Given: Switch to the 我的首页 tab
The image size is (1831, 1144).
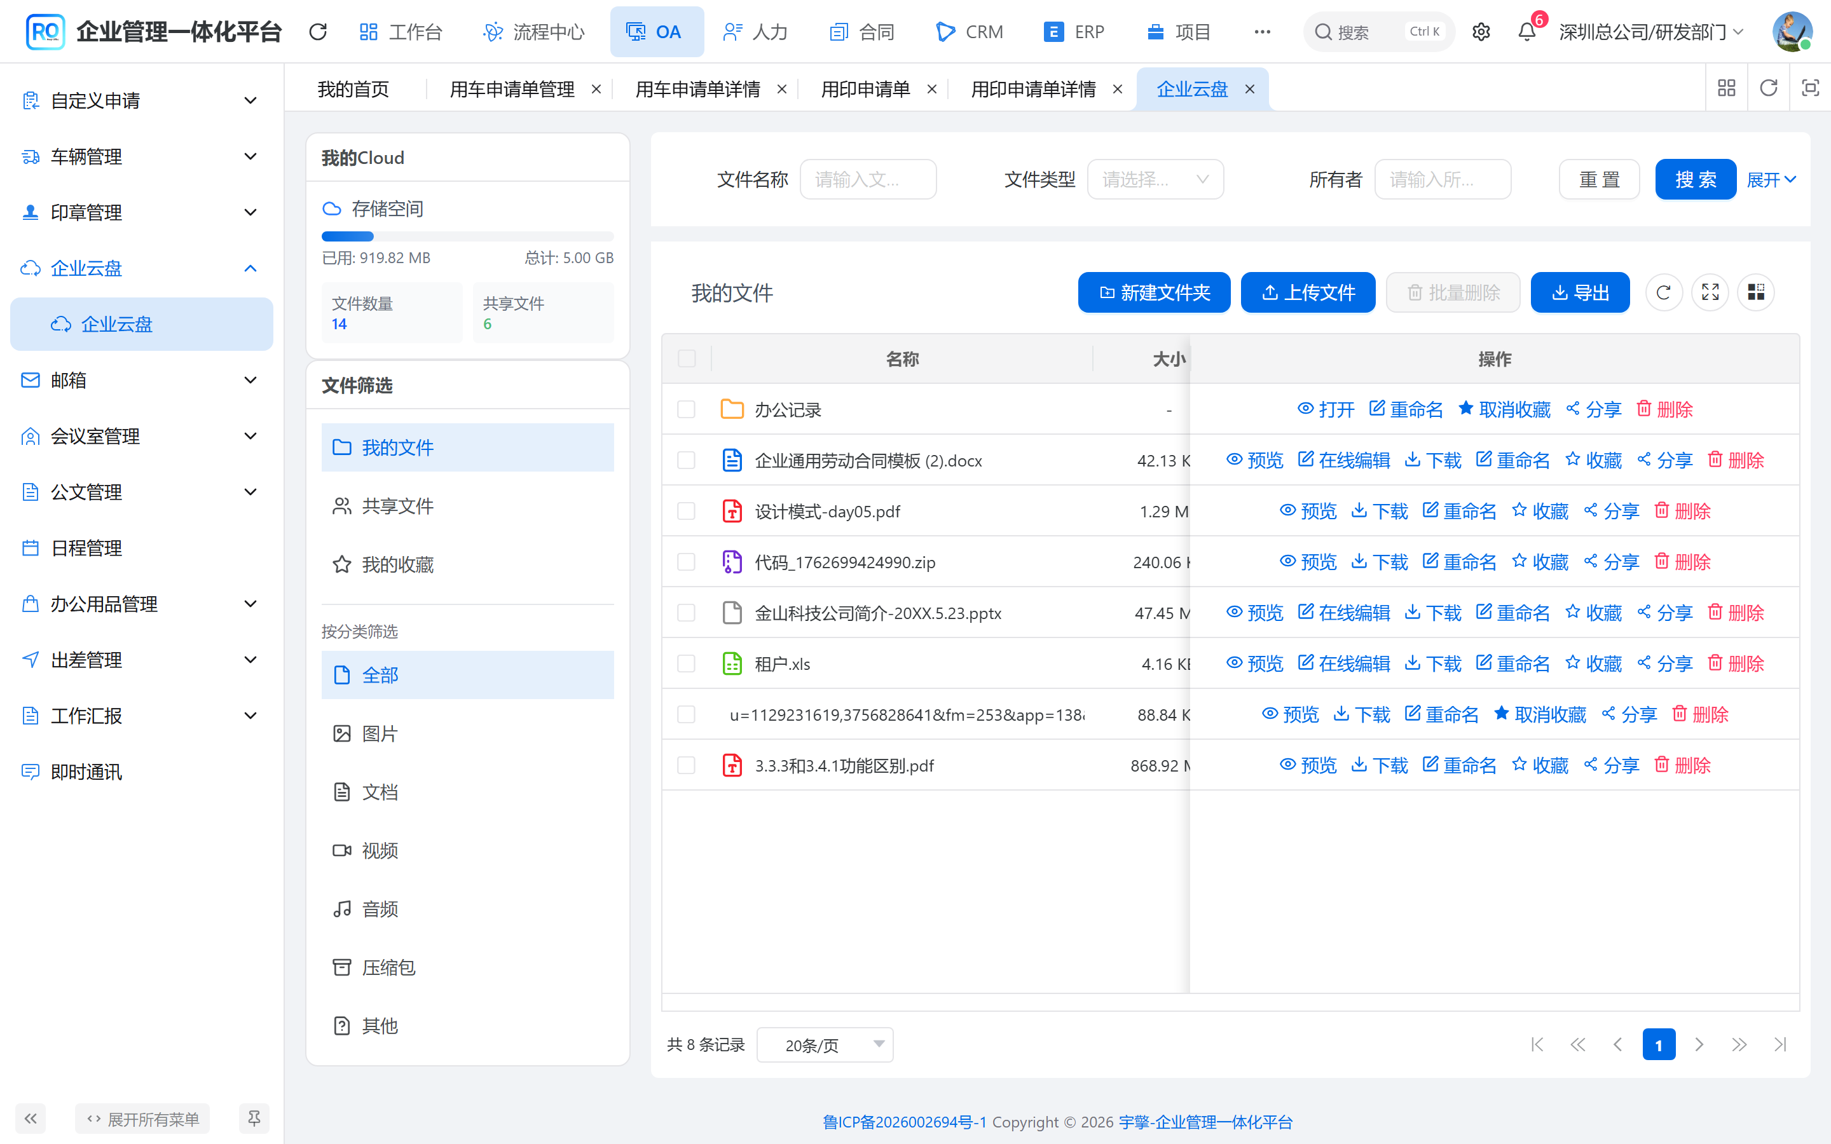Looking at the screenshot, I should point(353,89).
